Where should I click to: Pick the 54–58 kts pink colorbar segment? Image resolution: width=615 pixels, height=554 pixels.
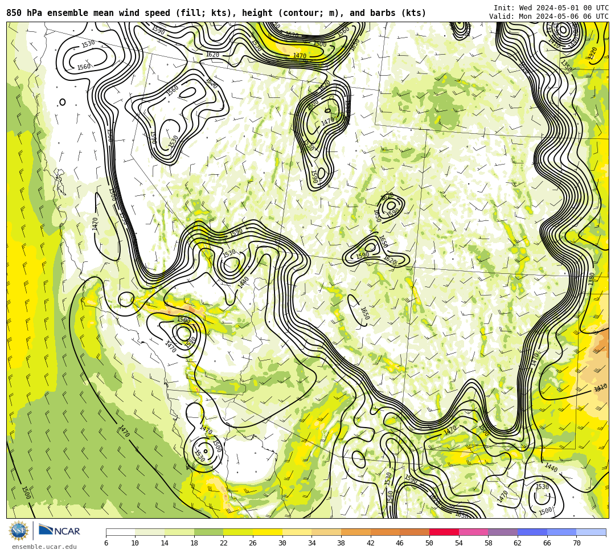(x=473, y=532)
